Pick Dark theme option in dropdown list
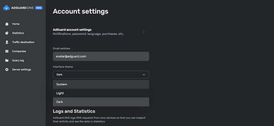 pyautogui.click(x=101, y=102)
